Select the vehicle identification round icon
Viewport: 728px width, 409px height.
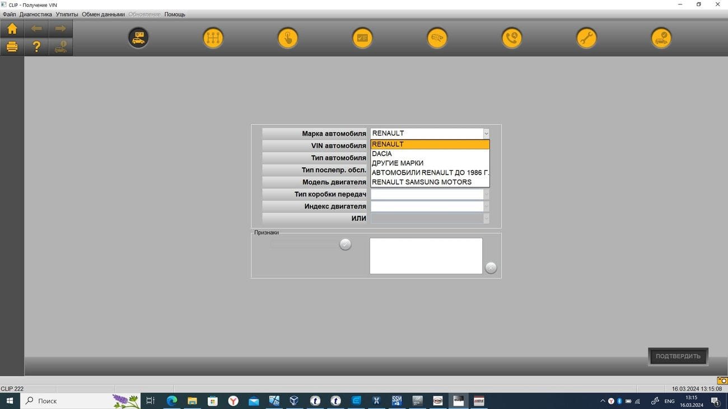[138, 38]
